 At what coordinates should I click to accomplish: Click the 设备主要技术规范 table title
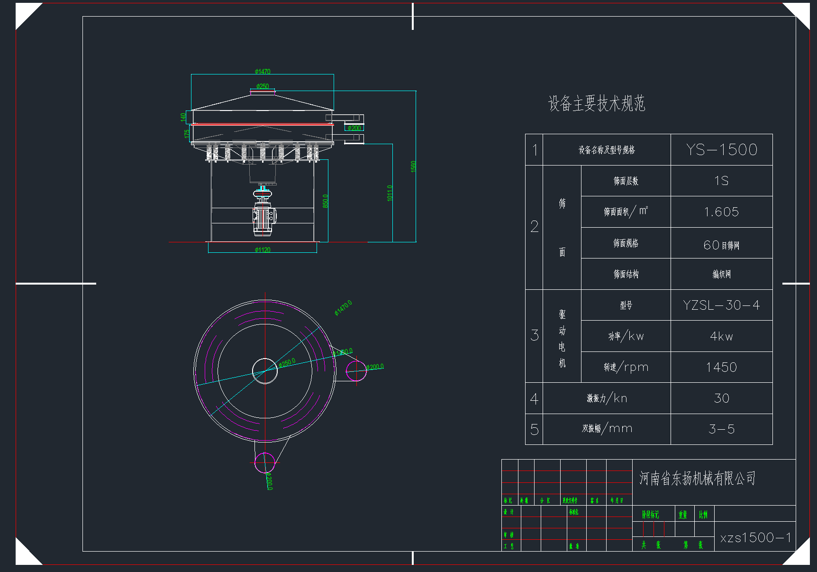click(x=596, y=103)
